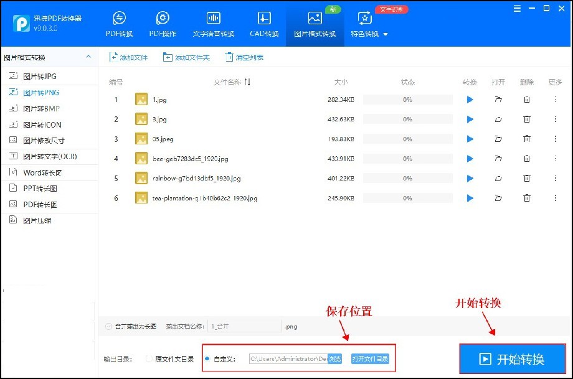Click the 输出文档名称 input field
This screenshot has width=573, height=379.
coord(244,325)
